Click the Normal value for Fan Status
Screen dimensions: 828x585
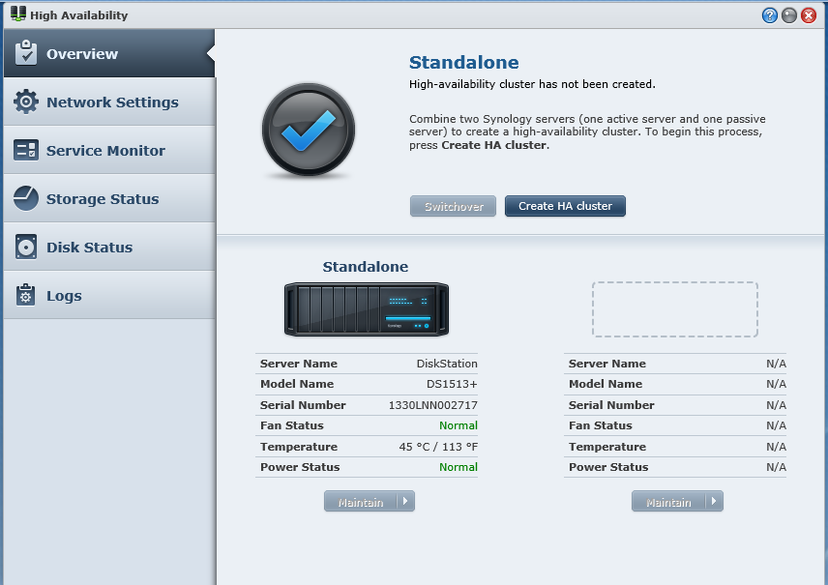458,425
